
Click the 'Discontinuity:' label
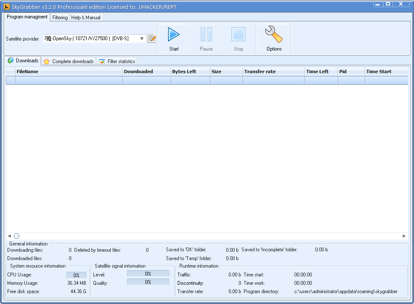tap(190, 283)
